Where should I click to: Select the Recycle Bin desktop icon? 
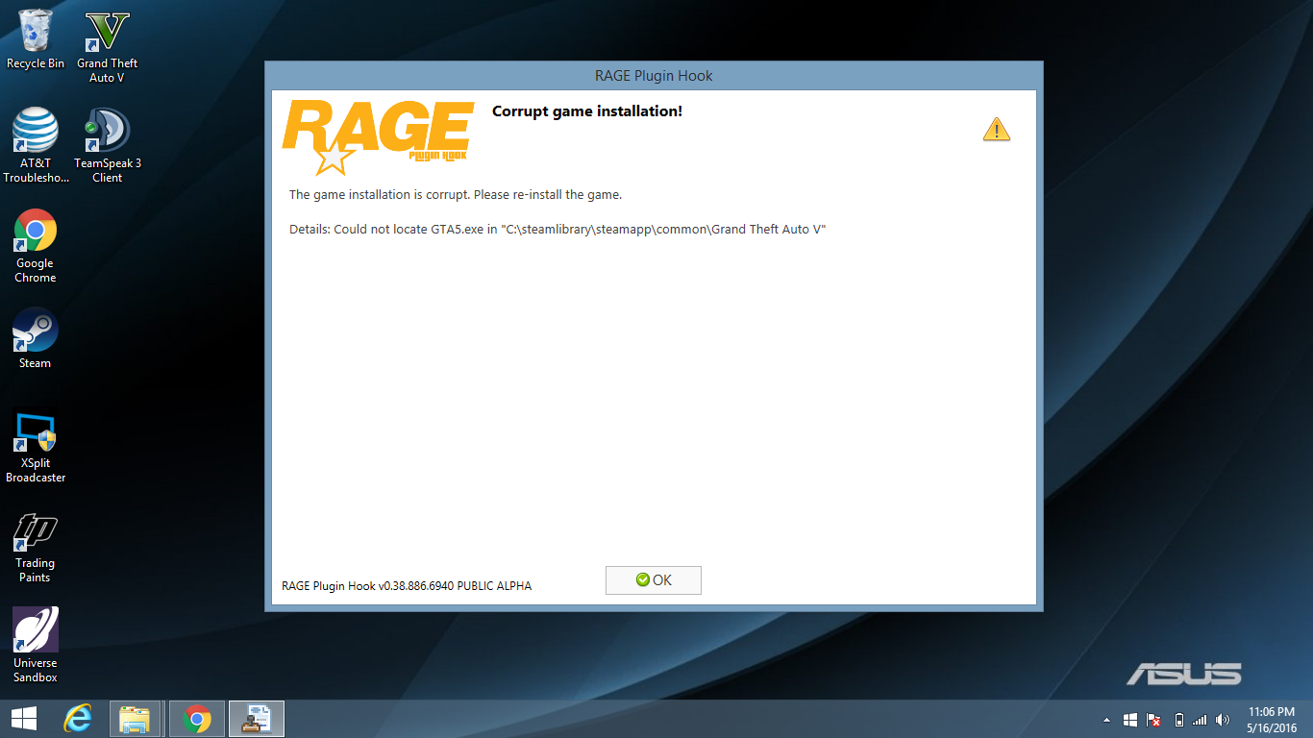[36, 39]
